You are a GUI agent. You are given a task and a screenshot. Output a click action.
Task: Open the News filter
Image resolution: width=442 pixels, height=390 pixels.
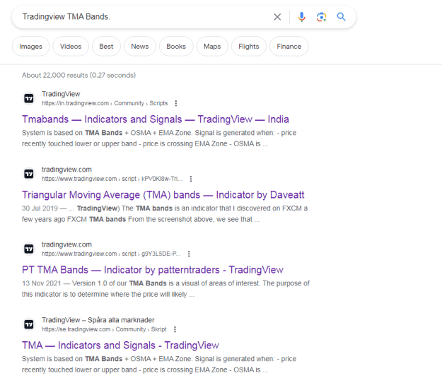point(140,47)
